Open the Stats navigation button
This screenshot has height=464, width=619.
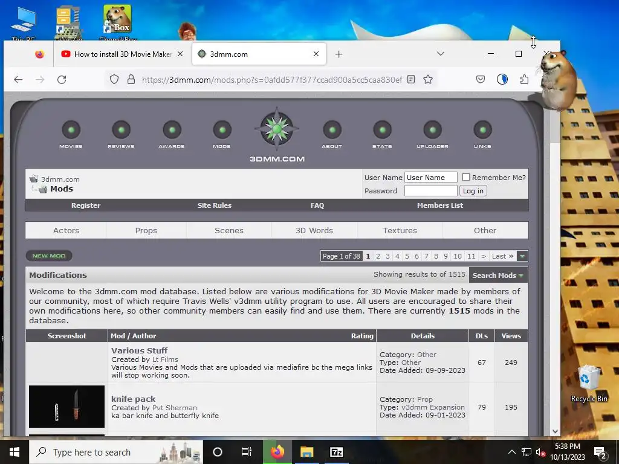[x=382, y=134]
